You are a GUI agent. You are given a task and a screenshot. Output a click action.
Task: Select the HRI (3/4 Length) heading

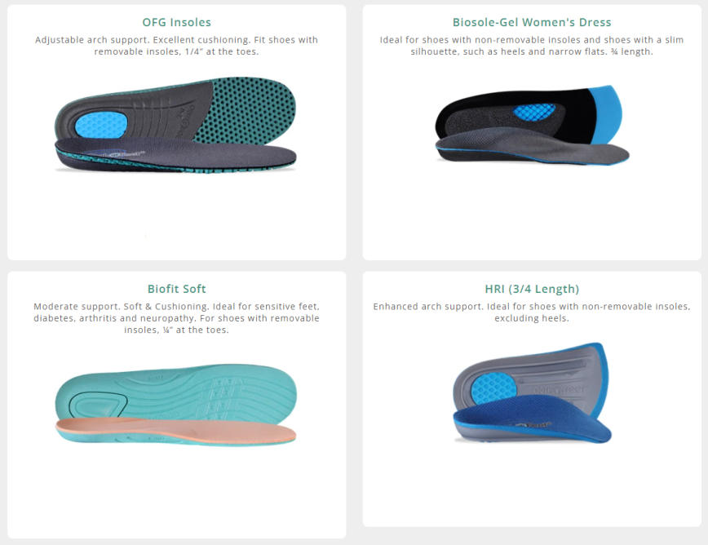click(x=532, y=289)
